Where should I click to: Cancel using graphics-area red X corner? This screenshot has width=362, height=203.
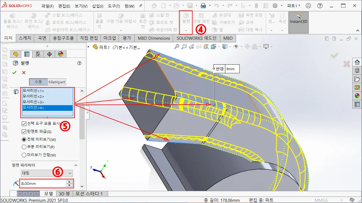tap(347, 64)
